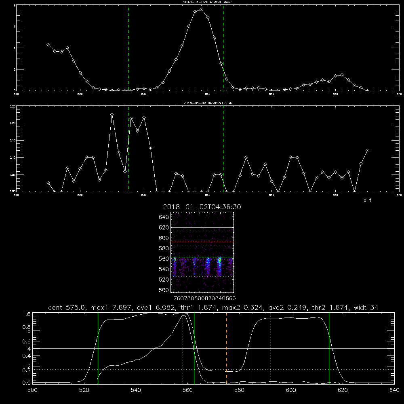Click the lower solid white line in color image
Image resolution: width=404 pixels, height=404 pixels.
202,277
